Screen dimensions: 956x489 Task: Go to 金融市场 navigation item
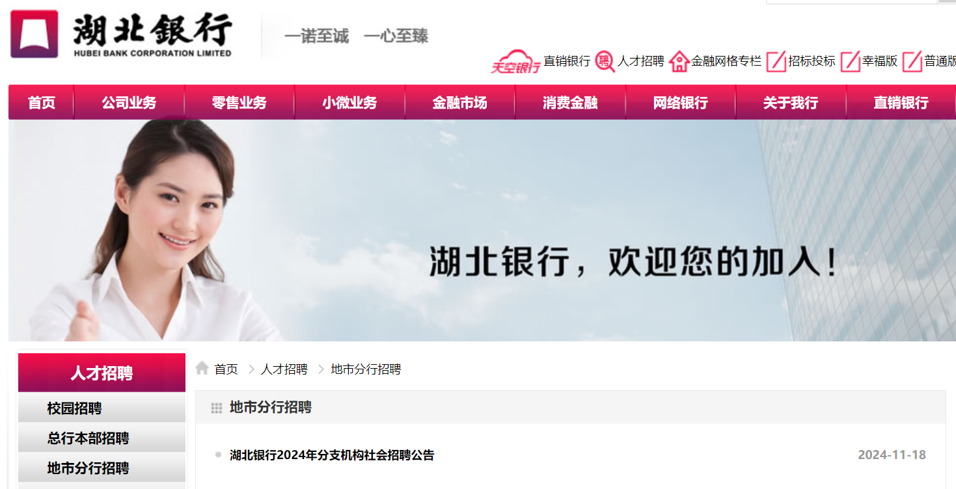coord(460,103)
